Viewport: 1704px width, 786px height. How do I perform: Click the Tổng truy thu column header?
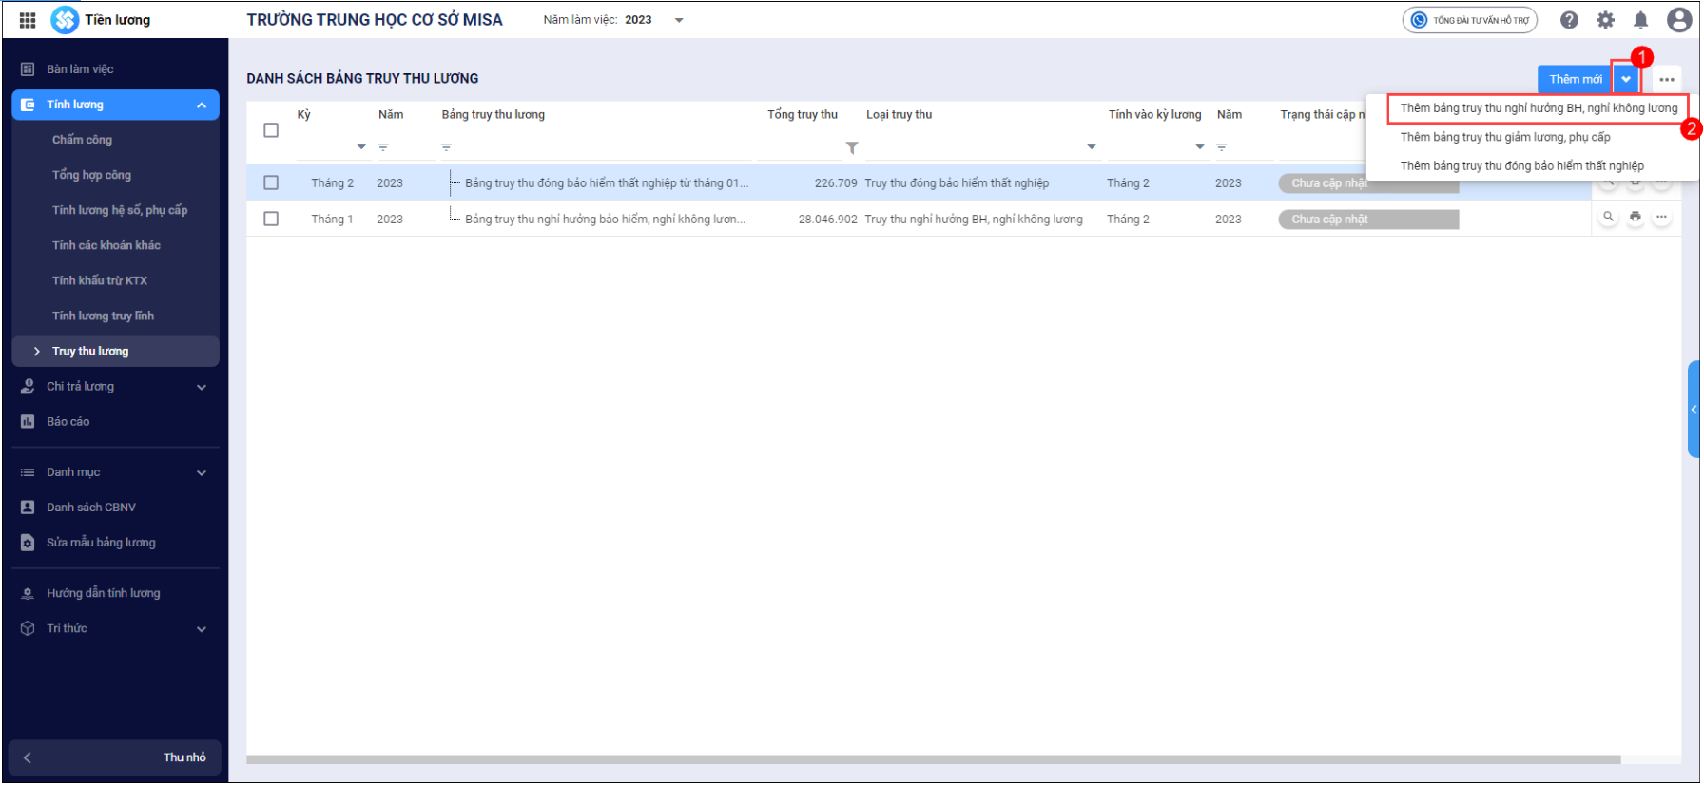click(803, 115)
